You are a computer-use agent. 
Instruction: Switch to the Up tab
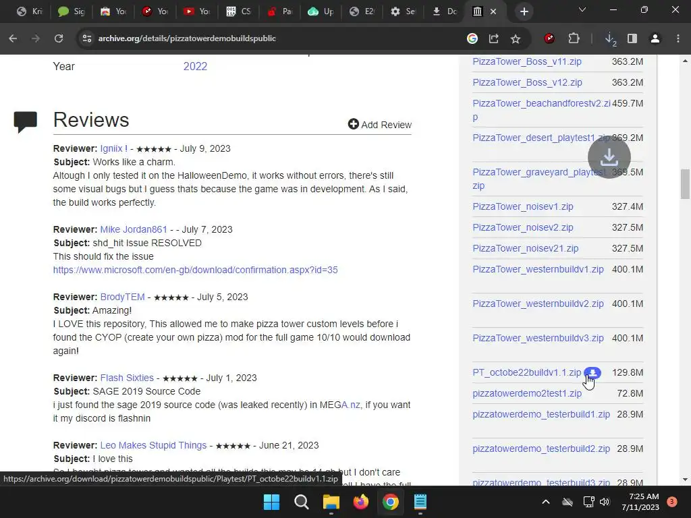pyautogui.click(x=321, y=11)
